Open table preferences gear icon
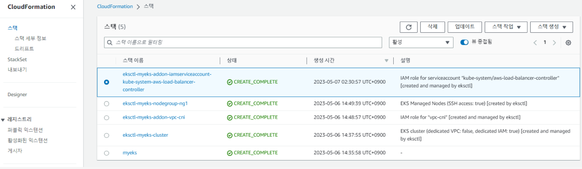Image resolution: width=582 pixels, height=169 pixels. tap(568, 43)
